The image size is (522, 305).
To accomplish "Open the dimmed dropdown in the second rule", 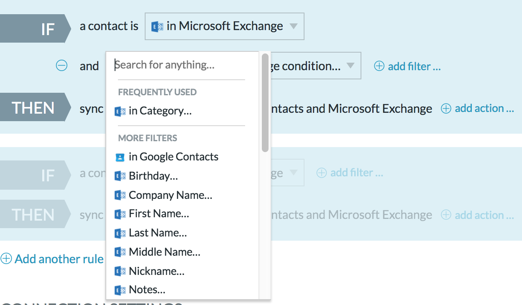I will tap(287, 173).
